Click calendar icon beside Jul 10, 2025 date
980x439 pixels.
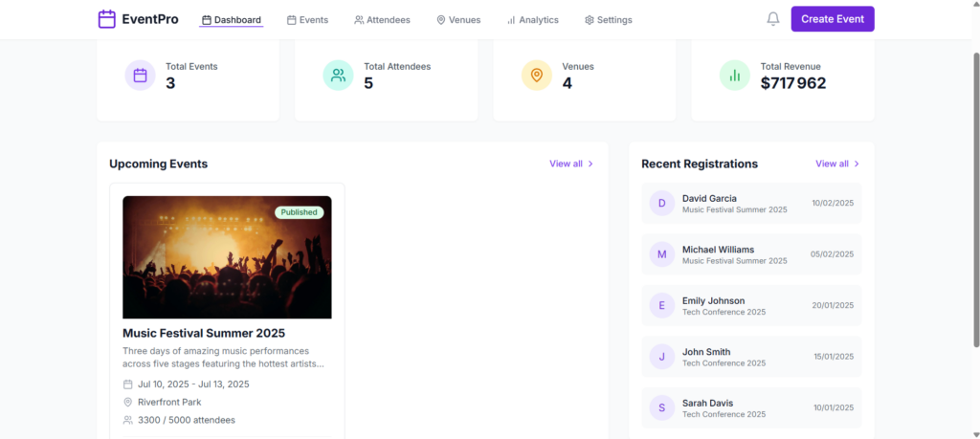pos(127,384)
